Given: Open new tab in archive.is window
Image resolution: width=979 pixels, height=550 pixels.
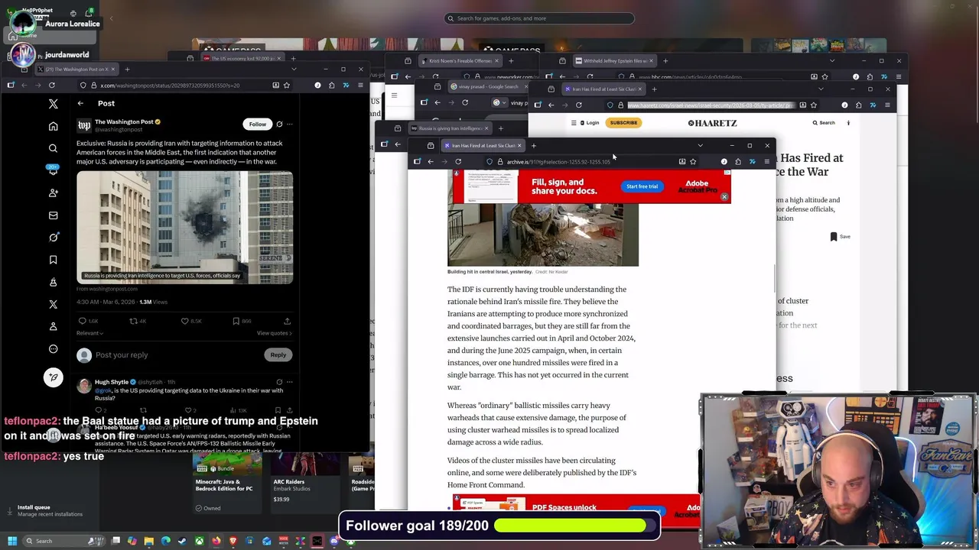Looking at the screenshot, I should pyautogui.click(x=533, y=145).
